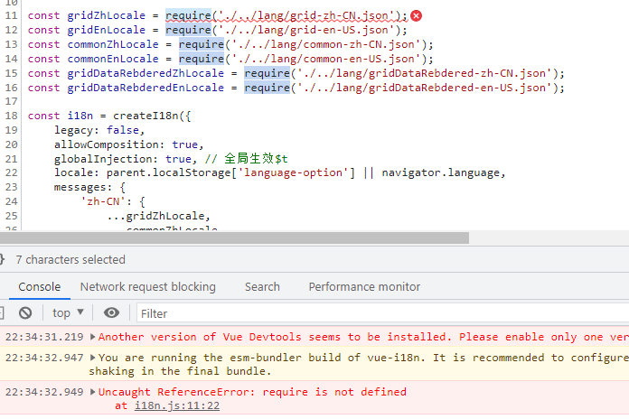
Task: Click the 'zh-CN' key on line 24
Action: [103, 201]
